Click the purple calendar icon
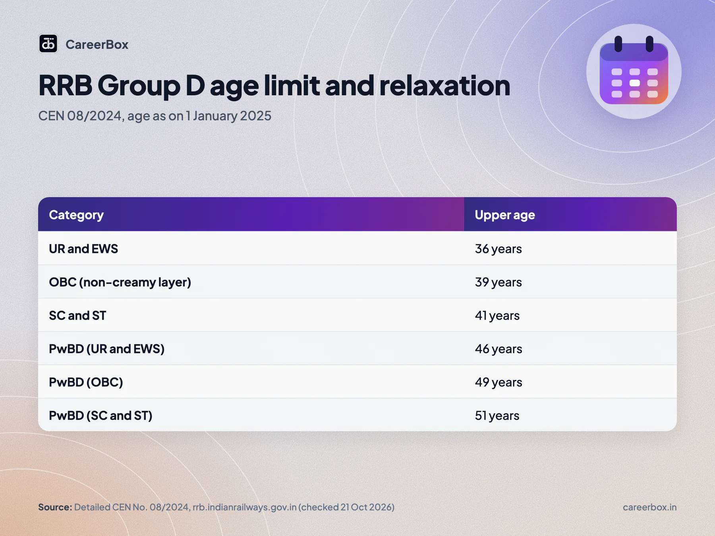715x536 pixels. [x=634, y=71]
